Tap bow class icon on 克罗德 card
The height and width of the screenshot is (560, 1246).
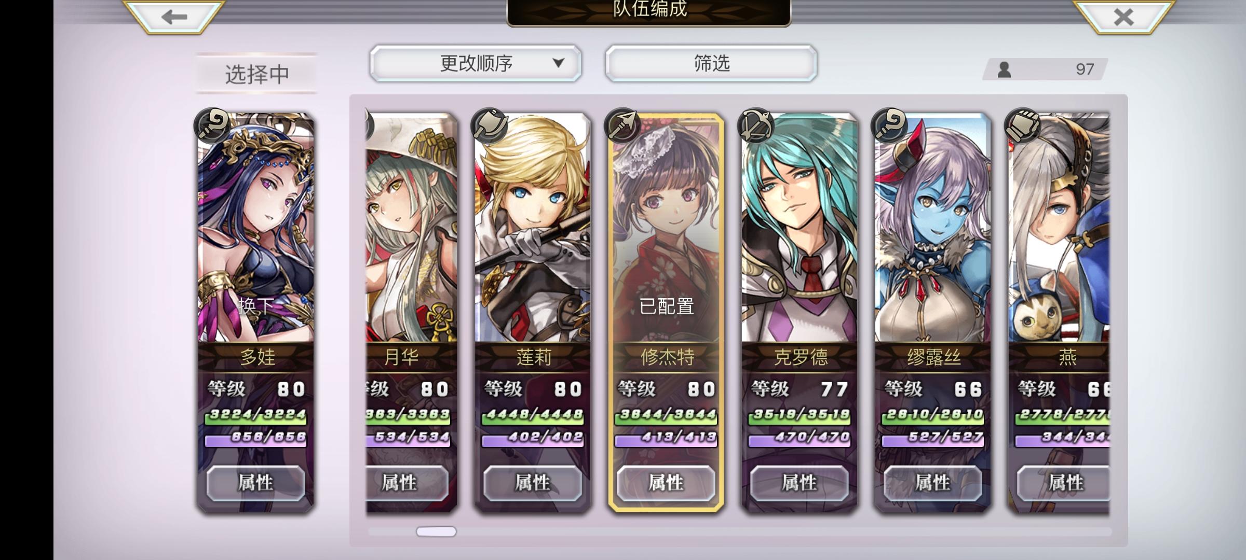(756, 125)
